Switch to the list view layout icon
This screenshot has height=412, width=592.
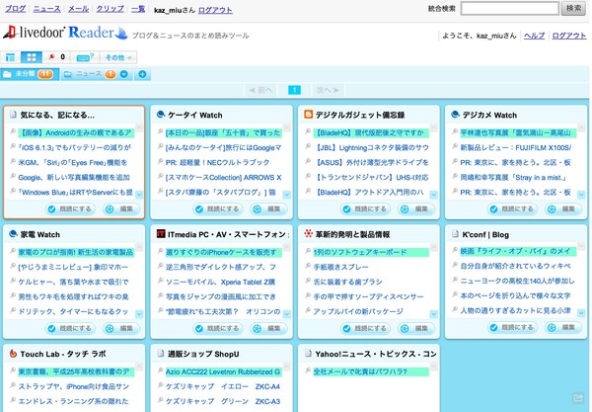(10, 57)
